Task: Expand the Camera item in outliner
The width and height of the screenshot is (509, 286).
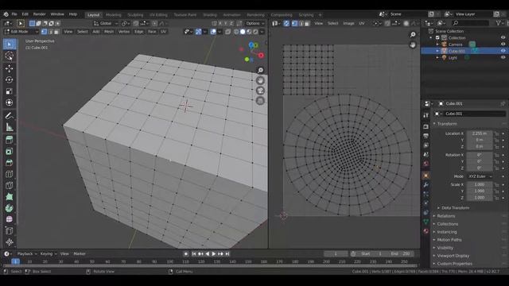Action: click(437, 44)
